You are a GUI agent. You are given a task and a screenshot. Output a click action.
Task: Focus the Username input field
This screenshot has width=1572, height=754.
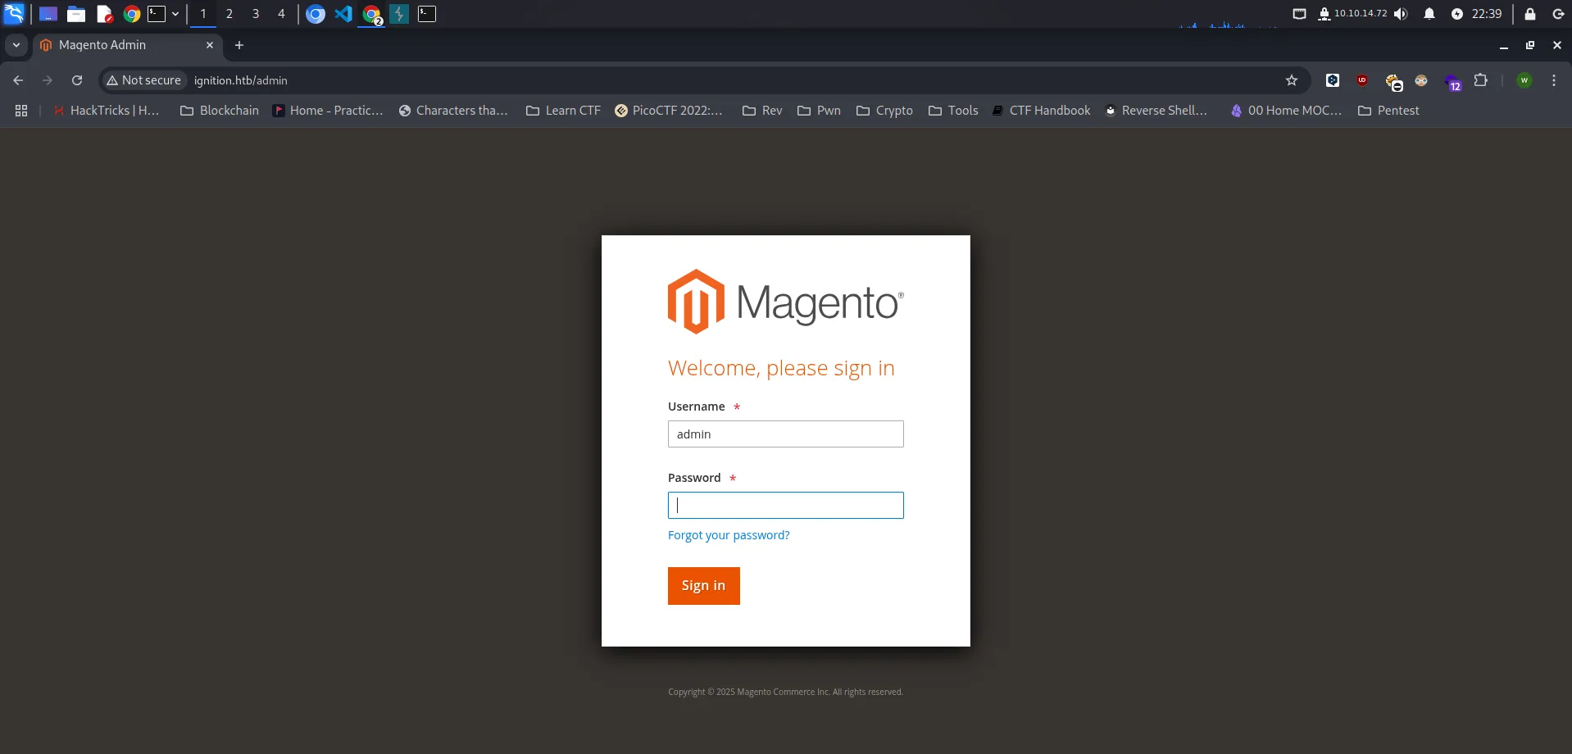pyautogui.click(x=785, y=434)
